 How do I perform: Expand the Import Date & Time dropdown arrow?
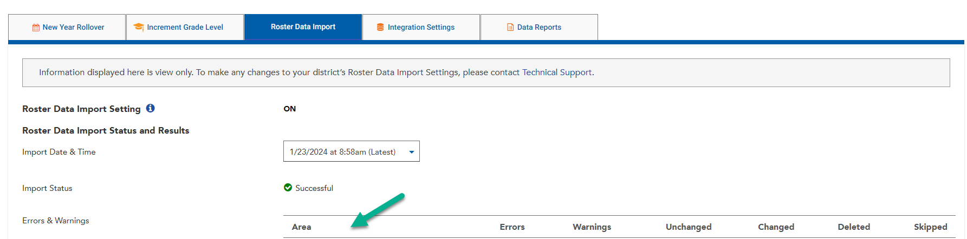(412, 152)
